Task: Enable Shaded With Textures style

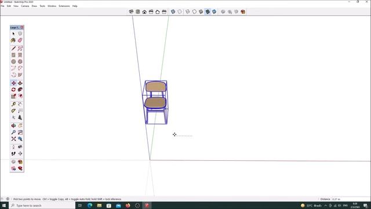Action: point(208,12)
